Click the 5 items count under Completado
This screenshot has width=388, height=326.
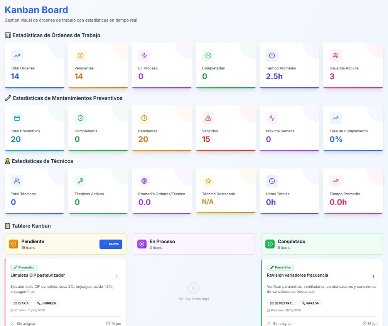pyautogui.click(x=284, y=248)
